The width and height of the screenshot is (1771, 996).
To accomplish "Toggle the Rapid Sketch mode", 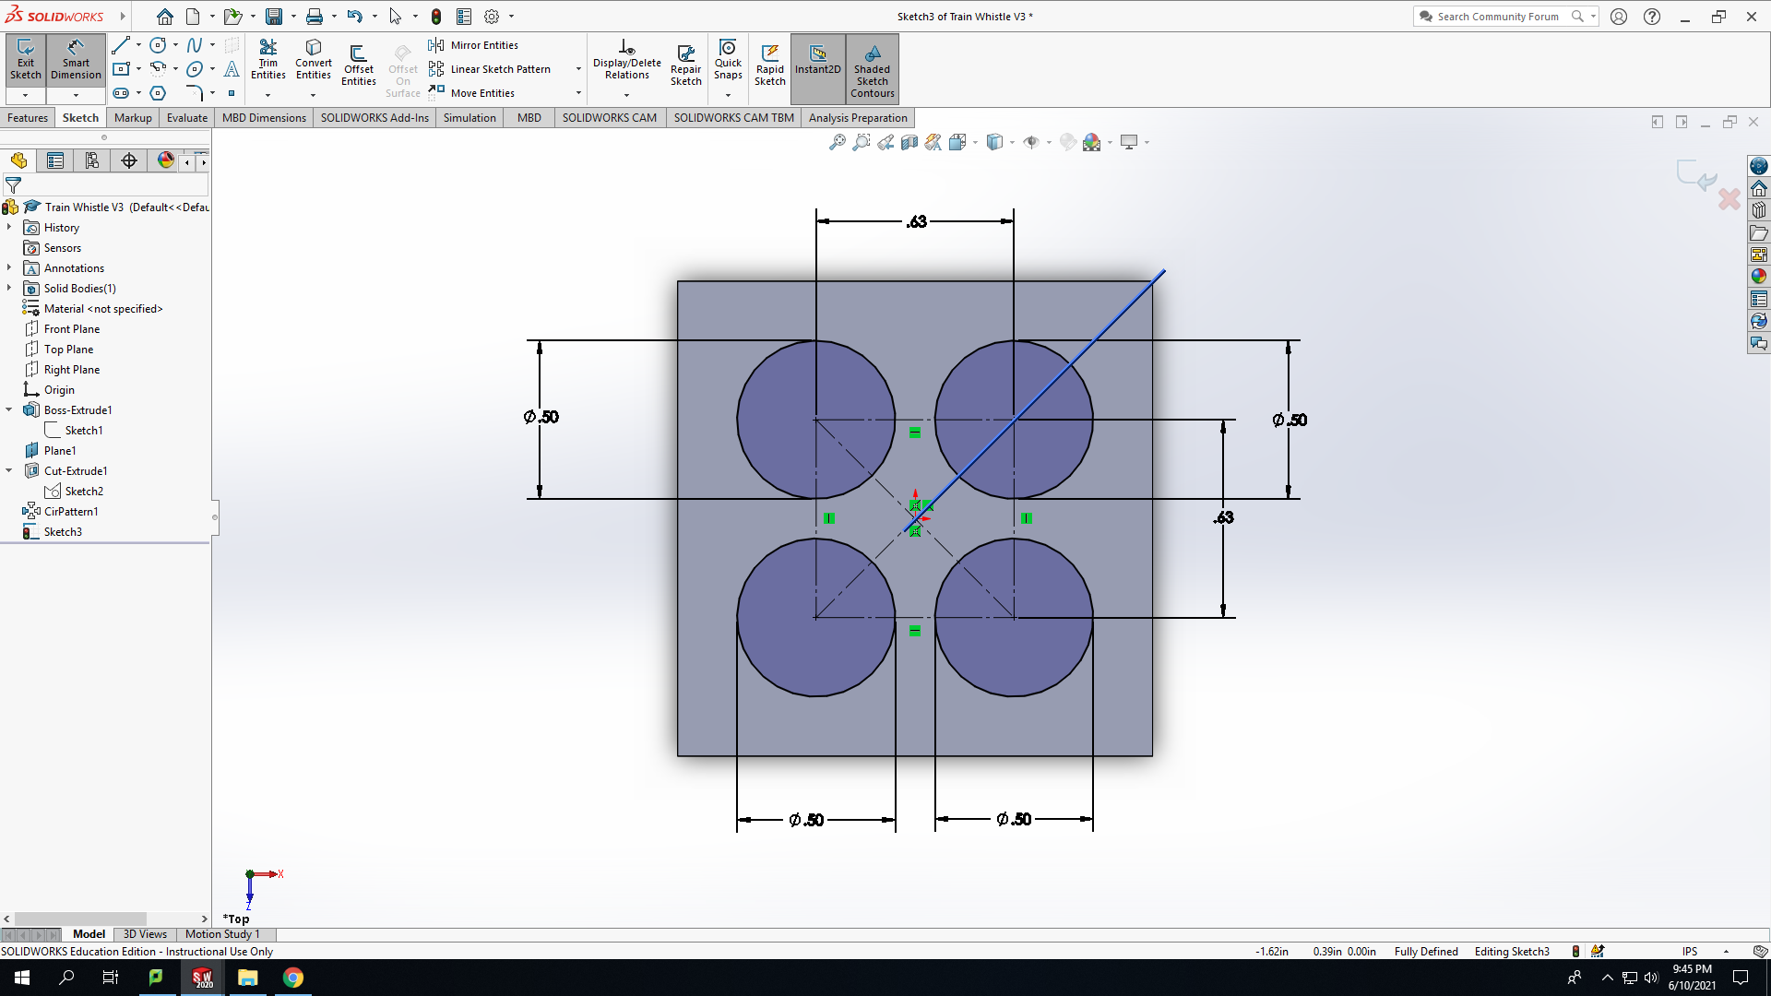I will (769, 65).
